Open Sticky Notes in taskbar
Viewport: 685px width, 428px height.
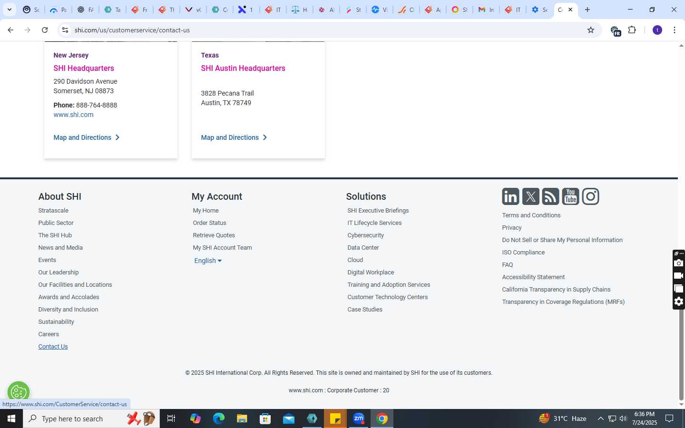(335, 418)
